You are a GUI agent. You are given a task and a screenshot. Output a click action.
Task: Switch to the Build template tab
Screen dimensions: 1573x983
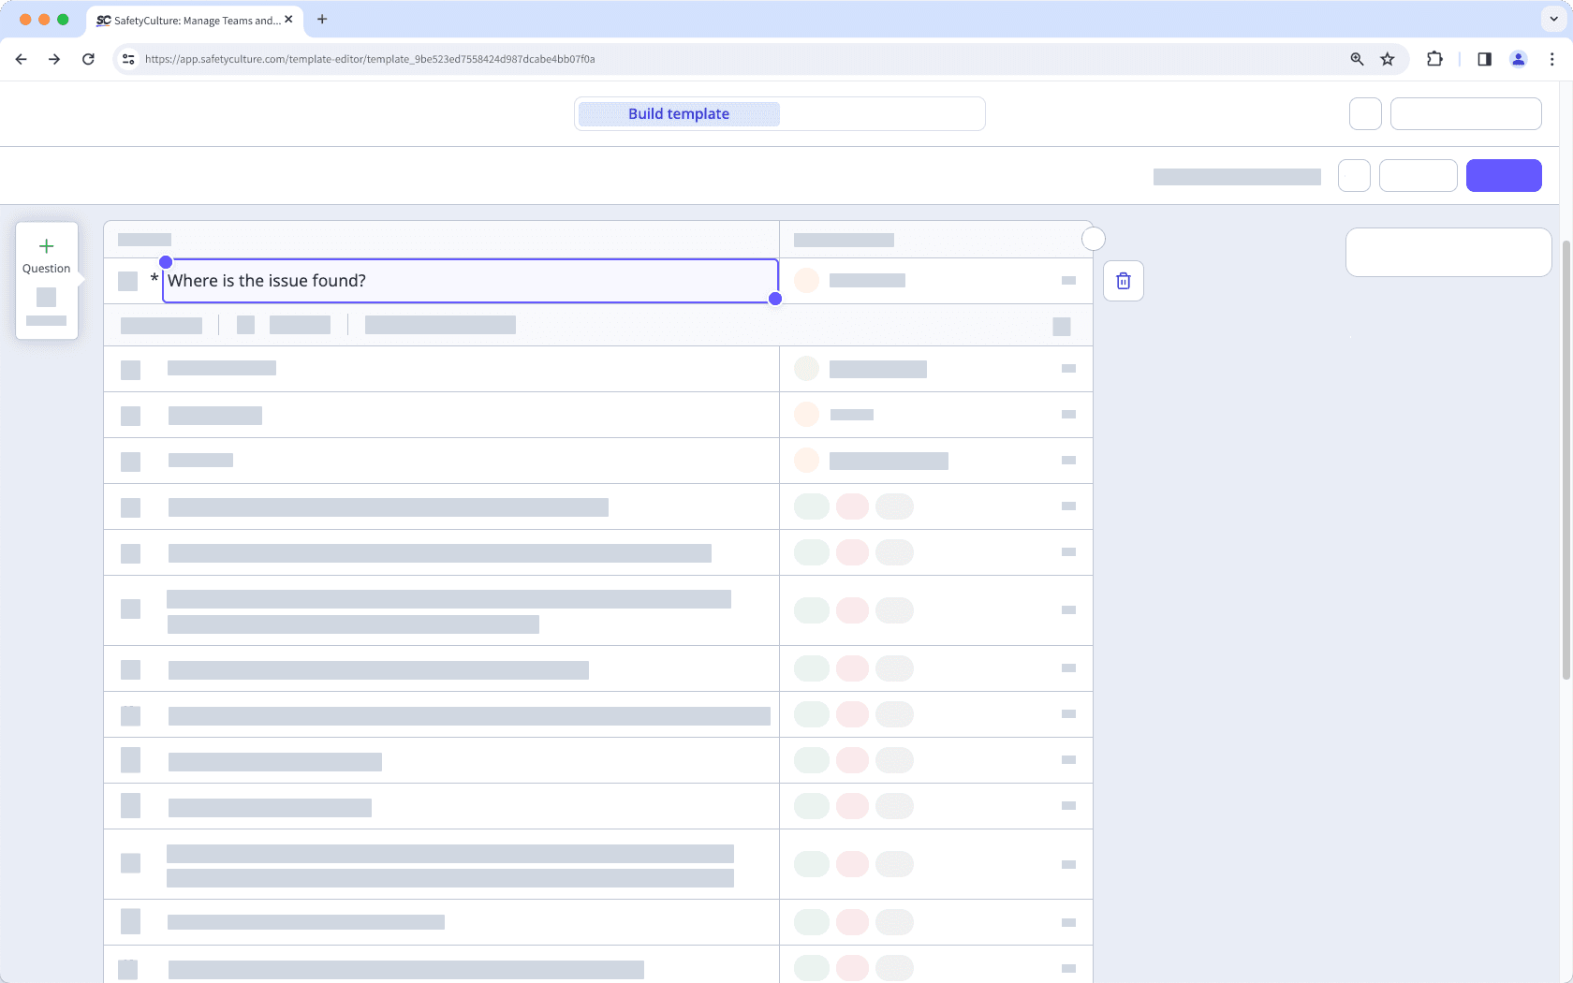tap(678, 113)
